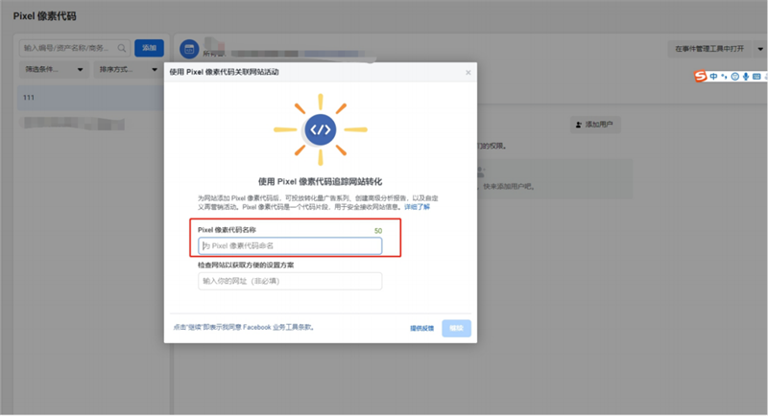Focus the Pixel 像素代码名称 input field
This screenshot has width=768, height=416.
coord(290,246)
